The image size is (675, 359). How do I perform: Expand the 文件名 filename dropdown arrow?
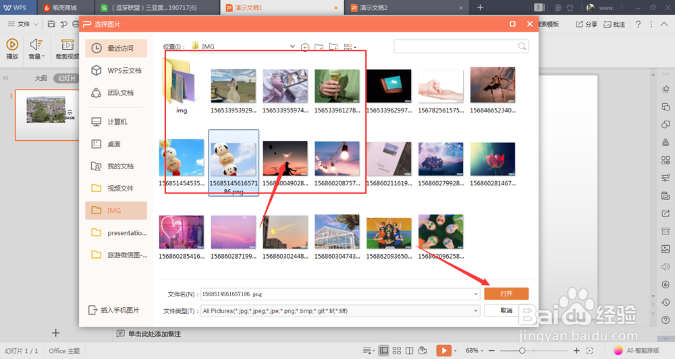[x=476, y=294]
